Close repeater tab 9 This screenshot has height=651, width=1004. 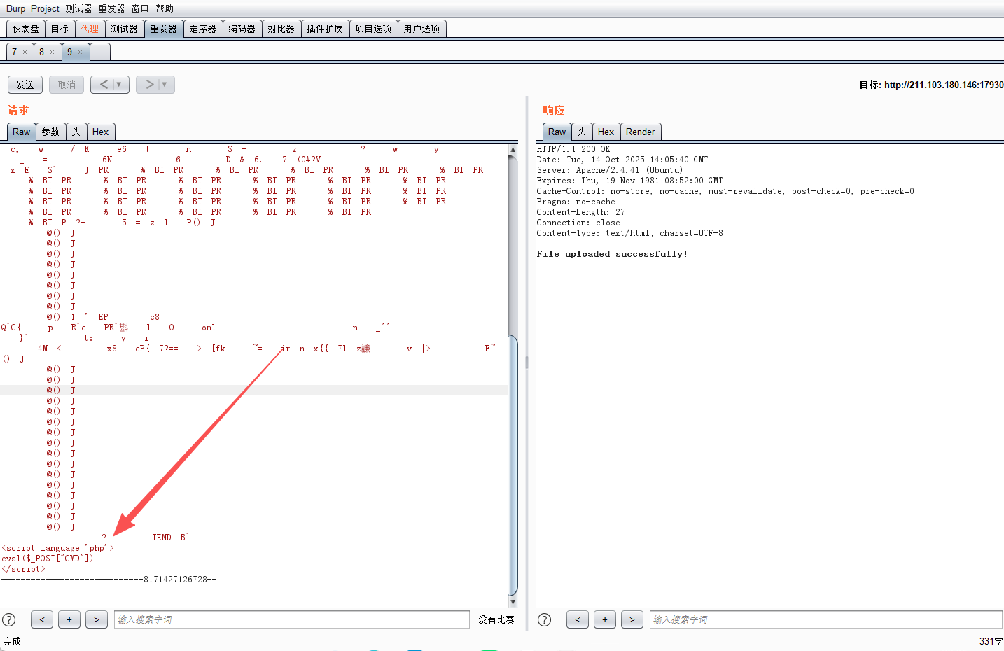pyautogui.click(x=80, y=52)
